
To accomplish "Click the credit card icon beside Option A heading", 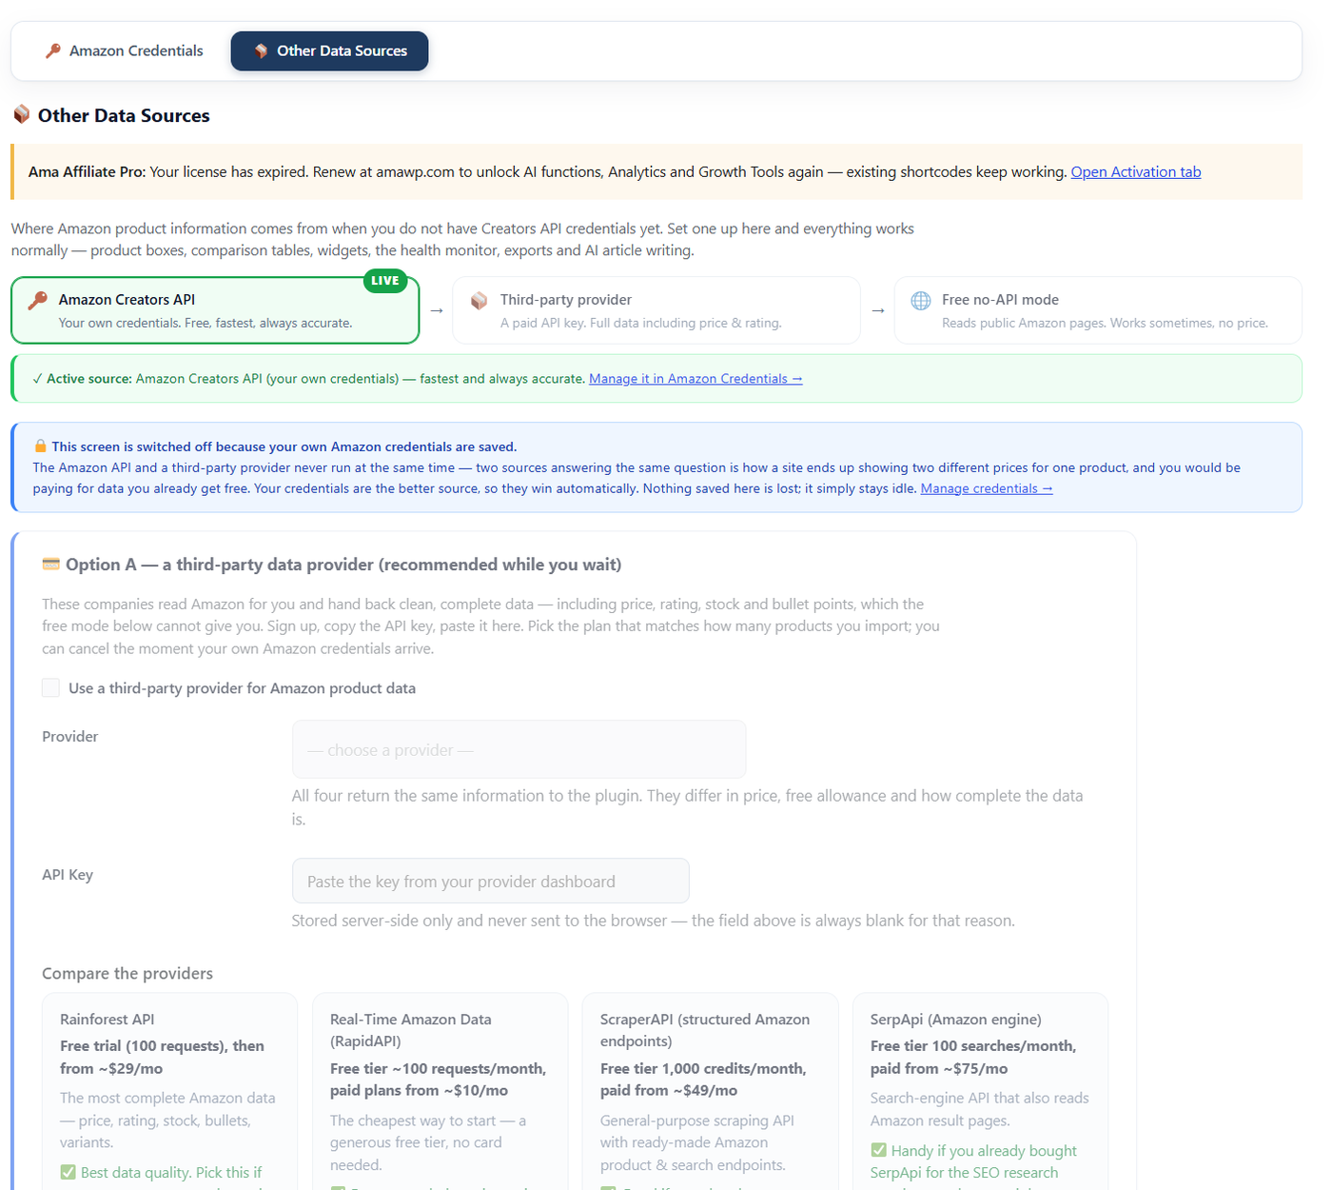I will point(50,564).
